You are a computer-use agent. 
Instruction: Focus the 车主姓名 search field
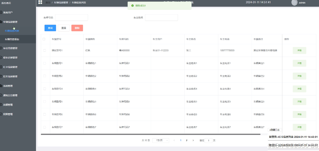pyautogui.click(x=162, y=17)
